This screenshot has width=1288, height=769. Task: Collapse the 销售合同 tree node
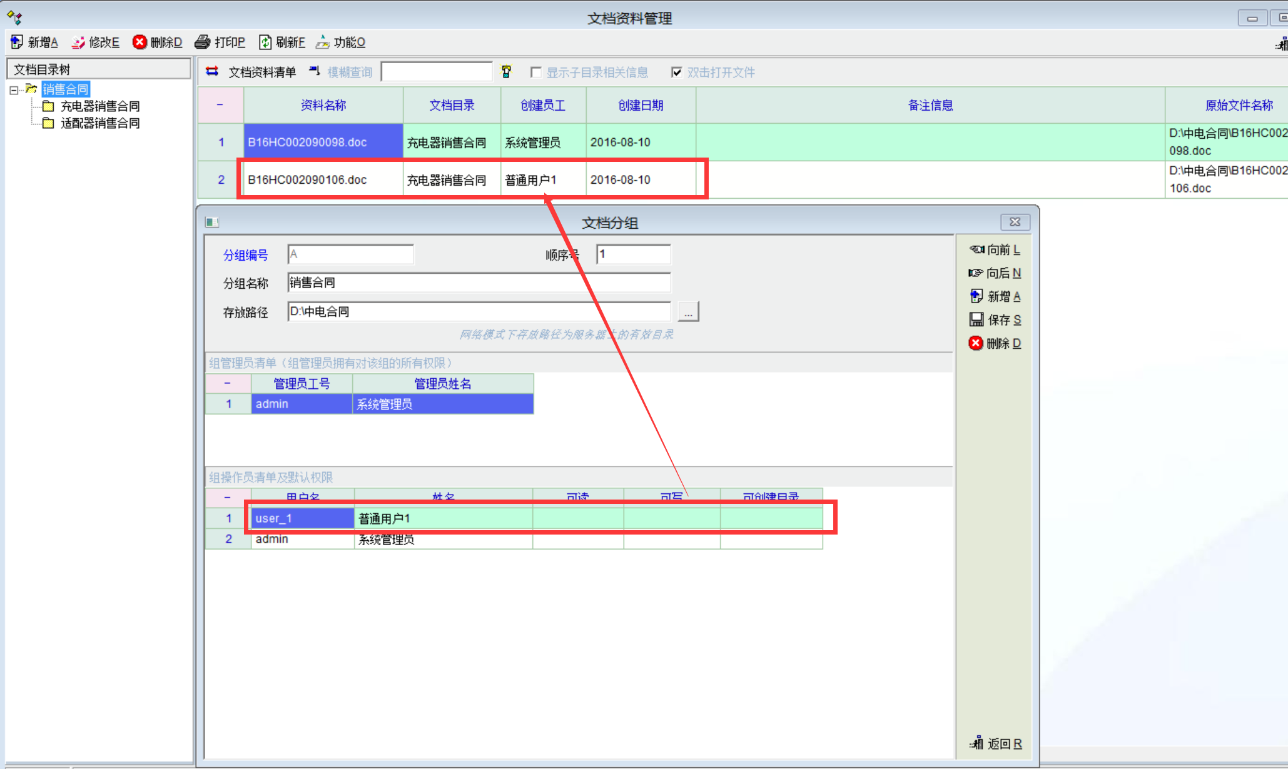tap(14, 90)
